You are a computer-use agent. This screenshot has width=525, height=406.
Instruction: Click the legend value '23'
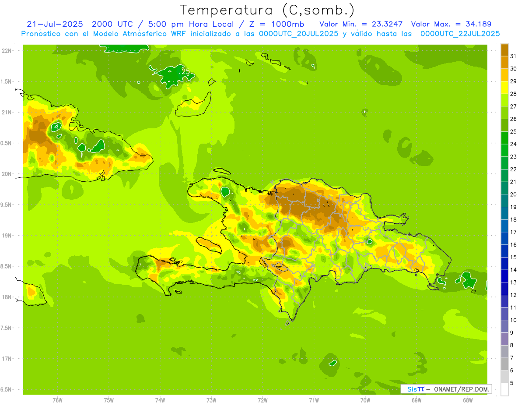[x=514, y=157]
